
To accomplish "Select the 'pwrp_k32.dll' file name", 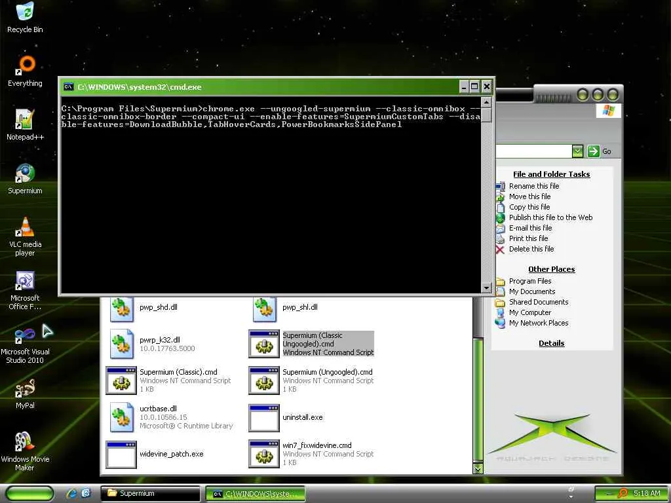I will click(160, 340).
